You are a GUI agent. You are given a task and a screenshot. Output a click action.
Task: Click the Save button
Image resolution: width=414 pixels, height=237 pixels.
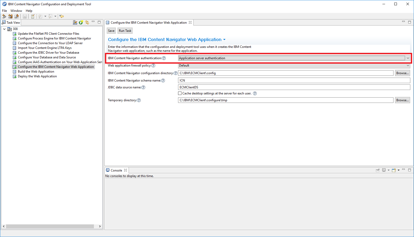(x=111, y=31)
